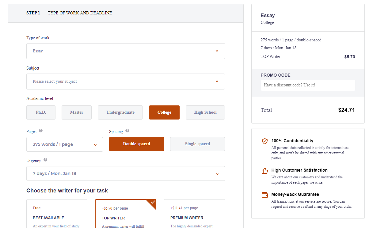Image resolution: width=373 pixels, height=228 pixels.
Task: Click the Money-Back Guarantee wallet icon
Action: (x=265, y=195)
